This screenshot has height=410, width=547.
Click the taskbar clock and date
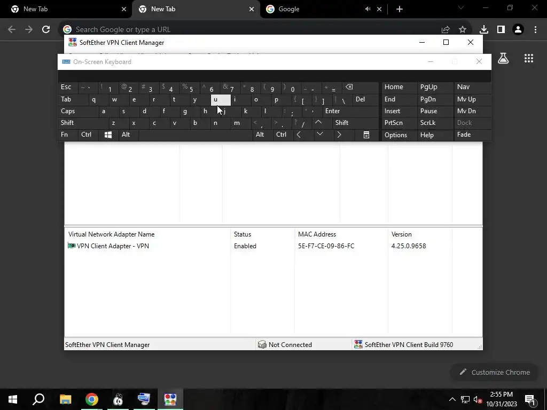point(501,399)
